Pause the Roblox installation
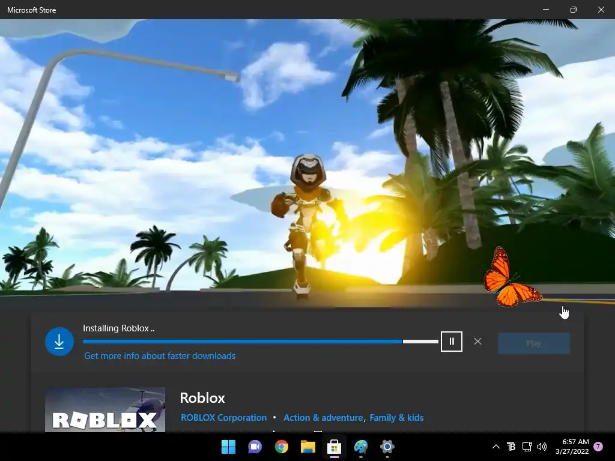 click(x=452, y=342)
